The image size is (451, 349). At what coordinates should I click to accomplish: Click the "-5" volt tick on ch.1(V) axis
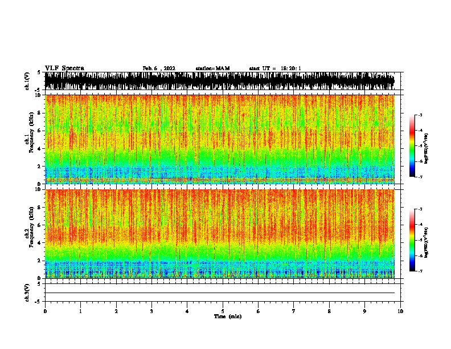[x=38, y=90]
